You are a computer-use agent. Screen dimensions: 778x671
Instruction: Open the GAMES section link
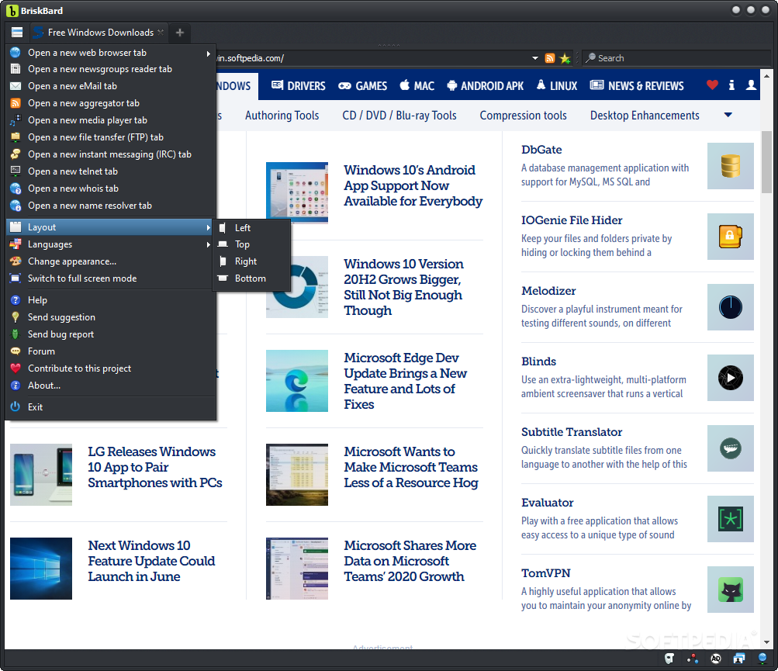click(x=363, y=86)
